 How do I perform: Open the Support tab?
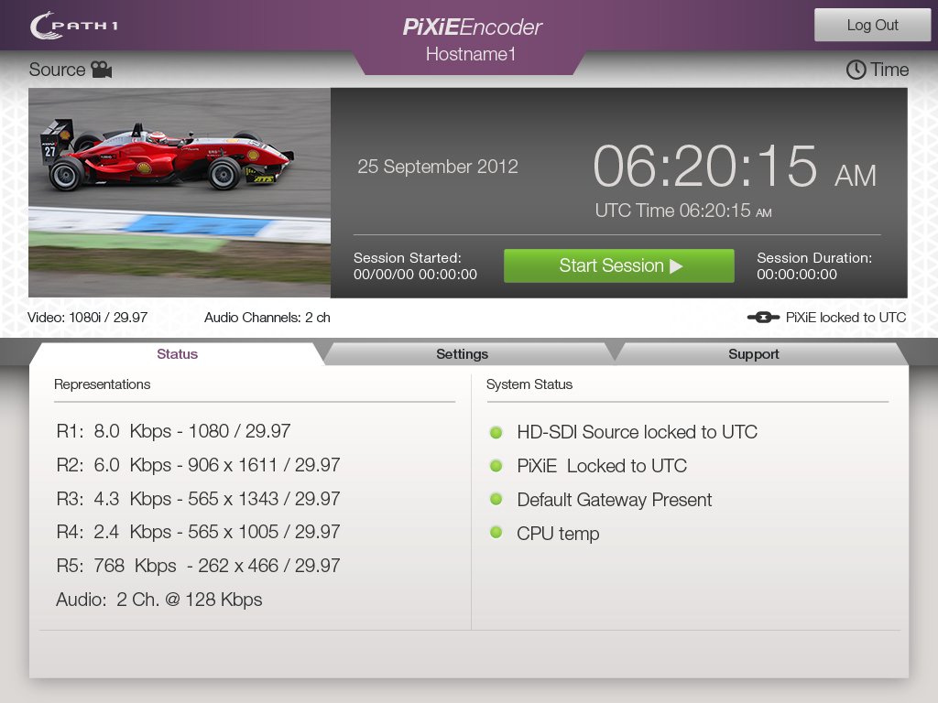click(x=753, y=354)
